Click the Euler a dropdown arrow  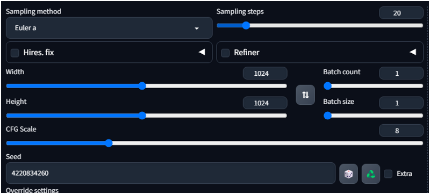(197, 28)
